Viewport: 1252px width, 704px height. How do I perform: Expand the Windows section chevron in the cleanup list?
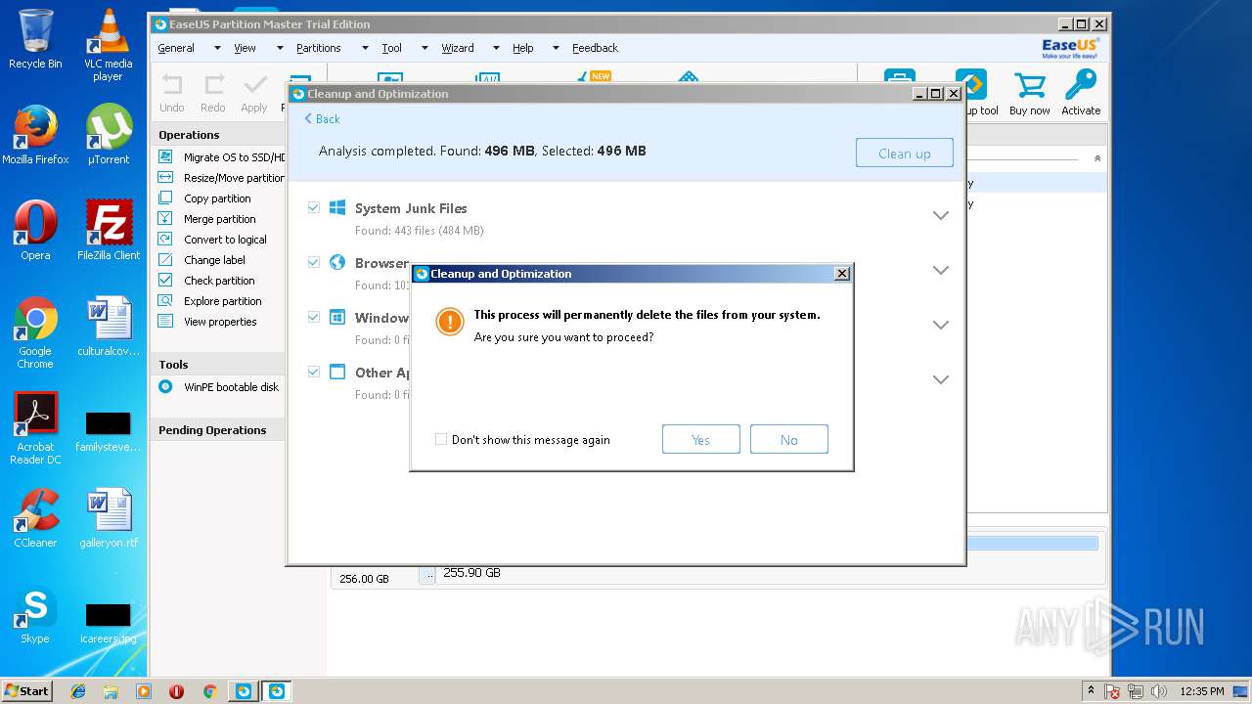941,325
